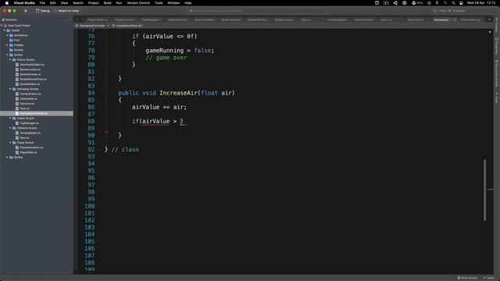Collapse the Dark Cave Project node
This screenshot has height=281, width=500.
[2, 26]
